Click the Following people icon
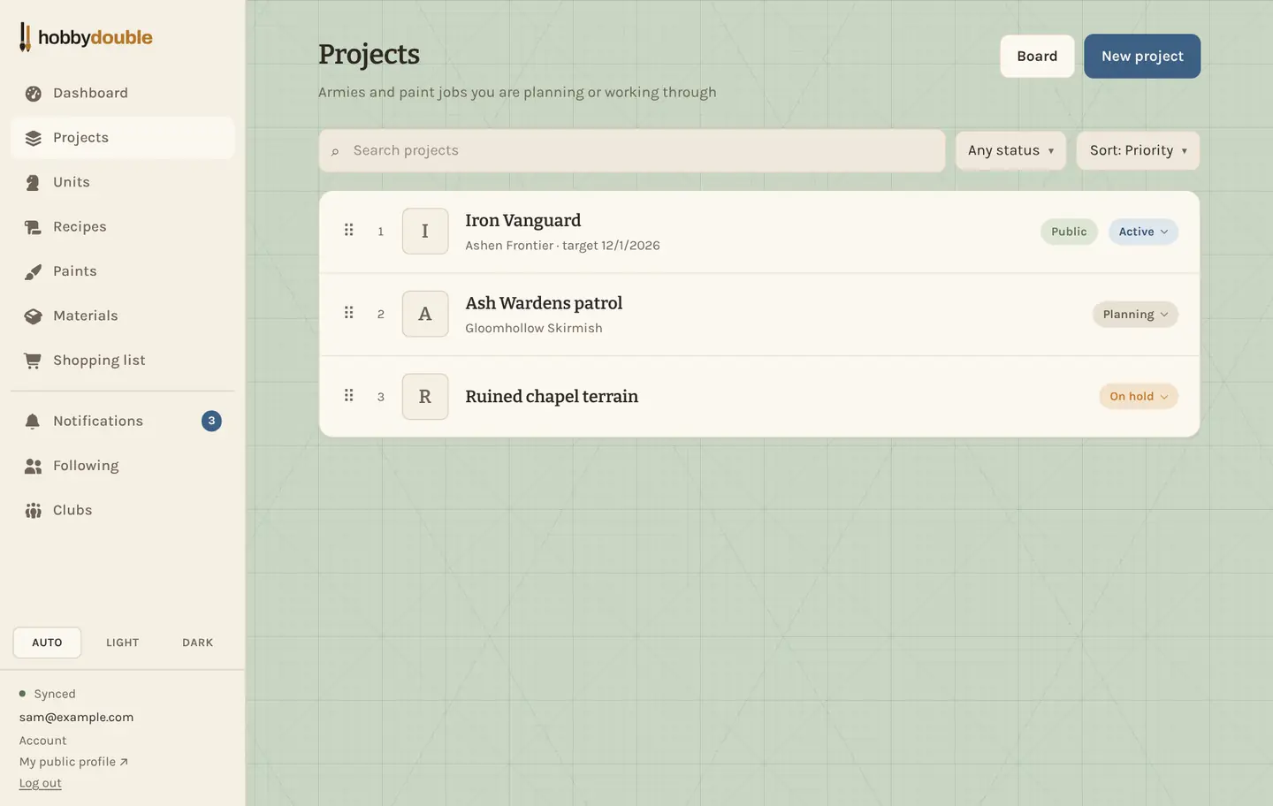This screenshot has height=806, width=1273. 34,466
